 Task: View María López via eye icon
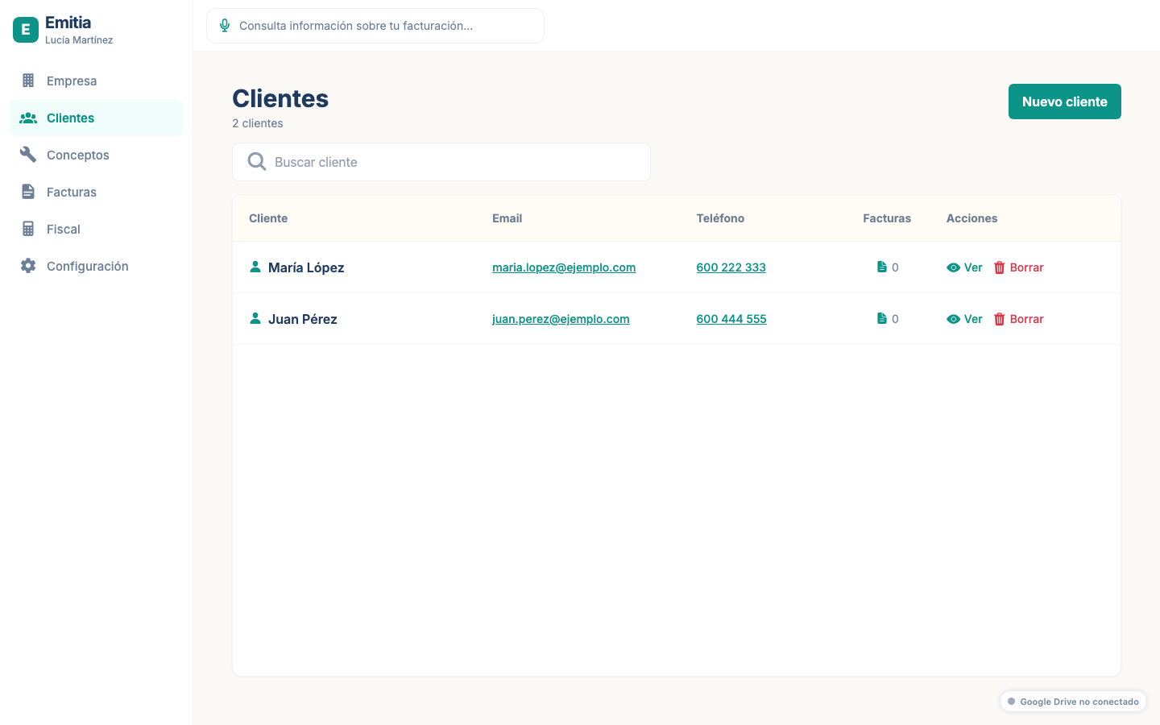[x=954, y=267]
